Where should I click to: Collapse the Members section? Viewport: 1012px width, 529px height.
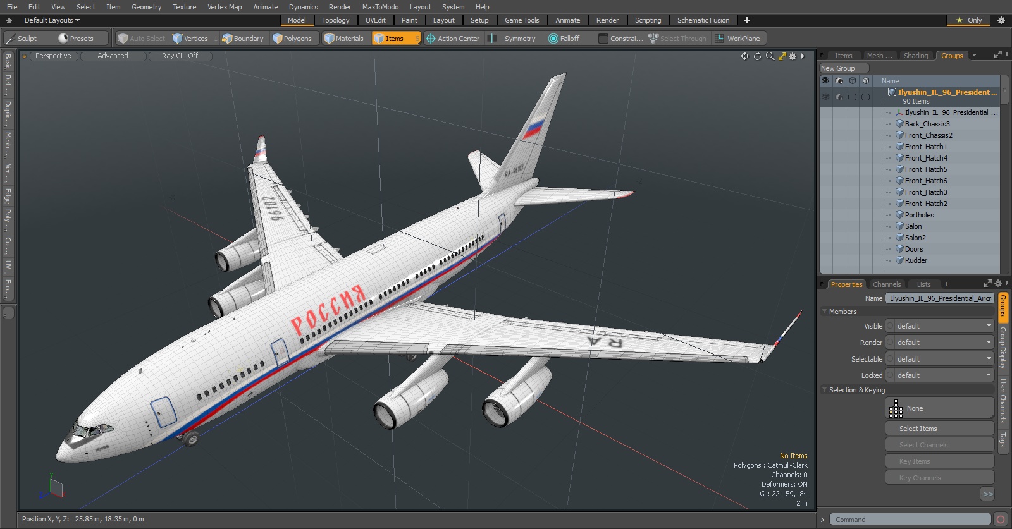(824, 312)
